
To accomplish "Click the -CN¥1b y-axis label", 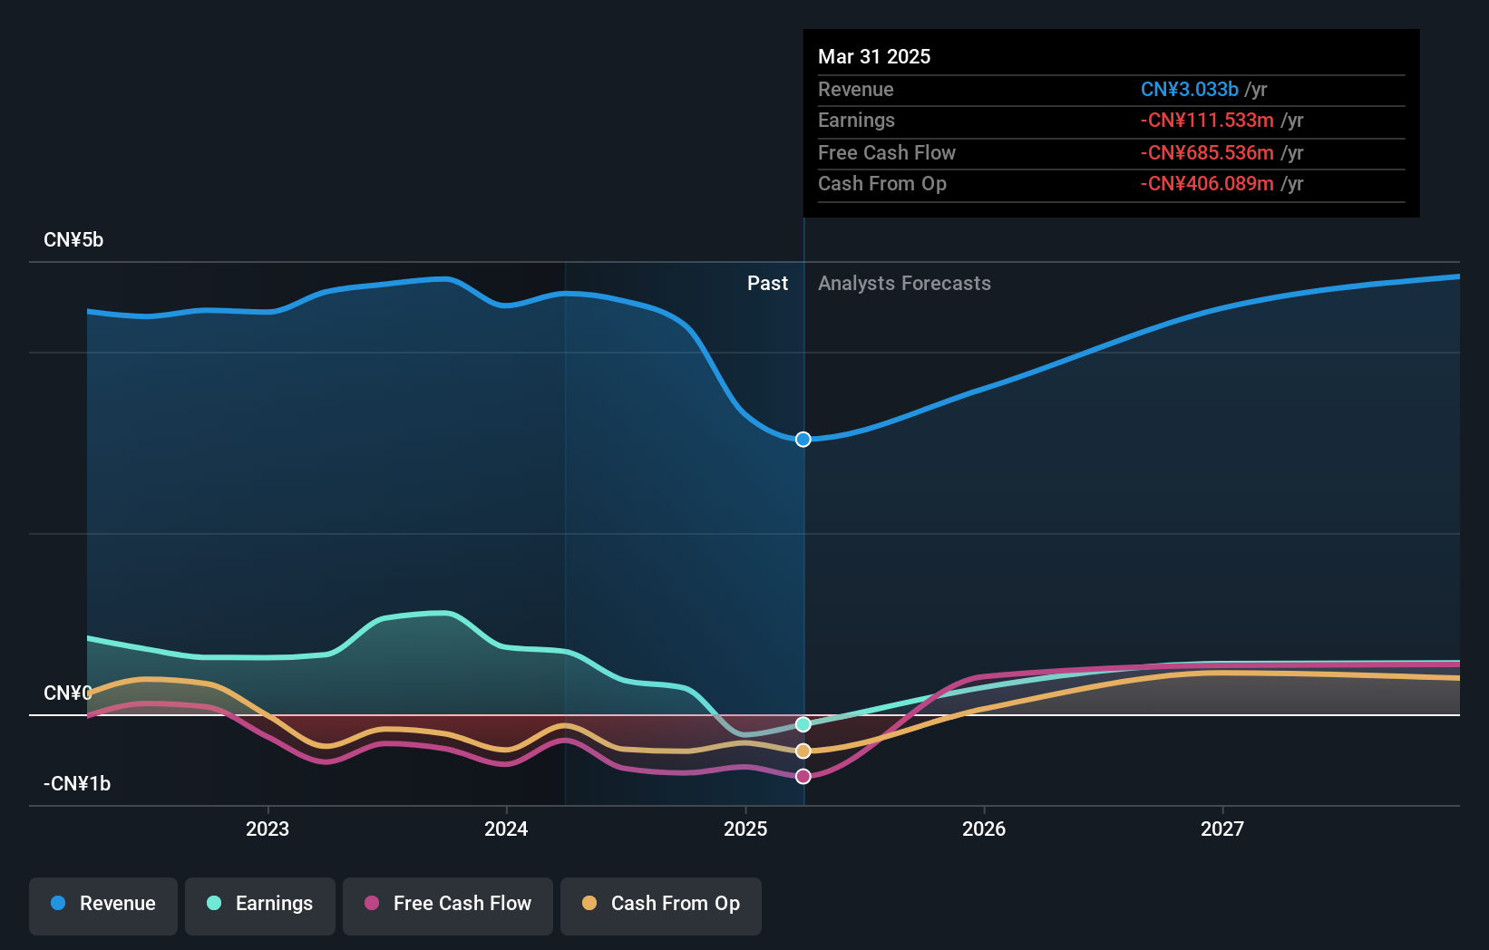I will point(77,784).
